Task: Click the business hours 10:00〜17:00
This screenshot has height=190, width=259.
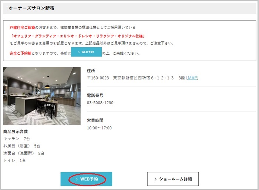Action: 99,128
